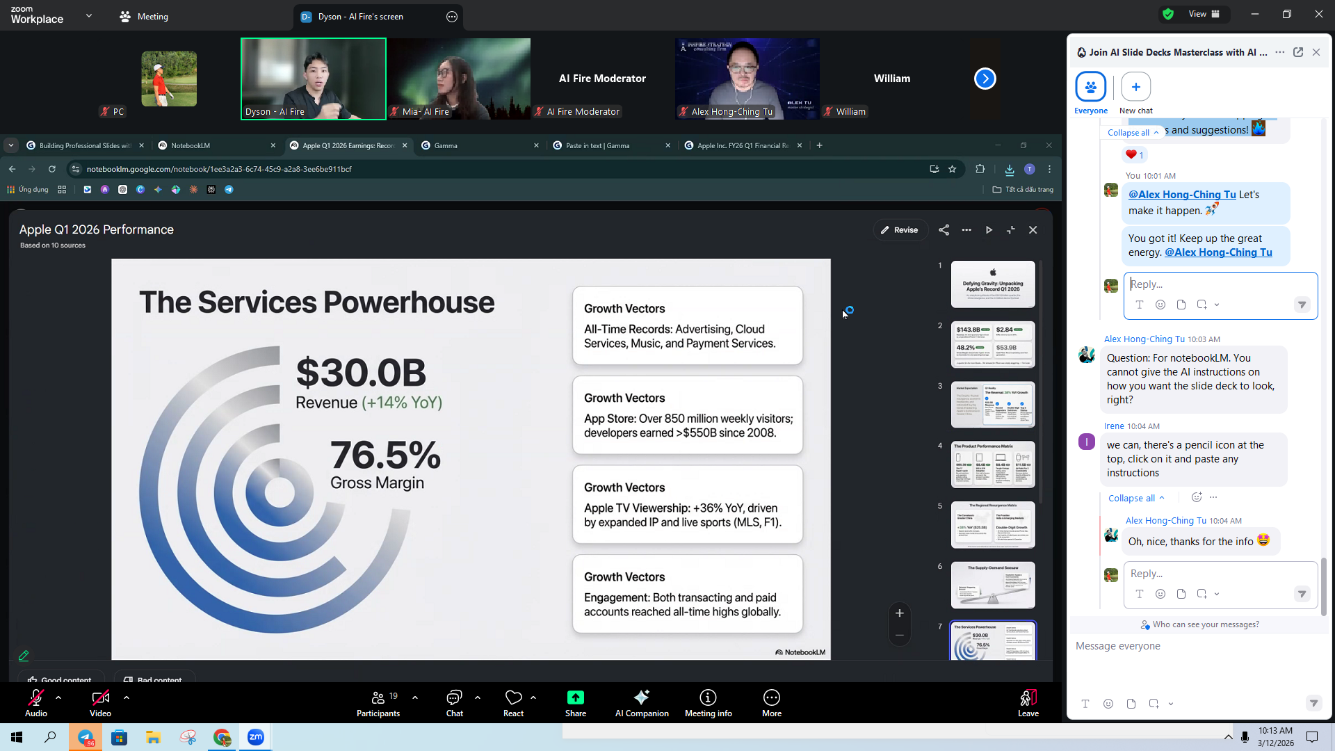Click the pencil edit icon below the slide

24,655
